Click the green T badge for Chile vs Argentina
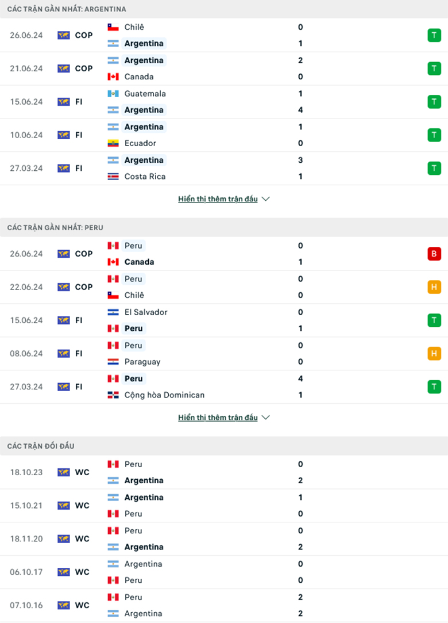The width and height of the screenshot is (448, 623). 434,35
